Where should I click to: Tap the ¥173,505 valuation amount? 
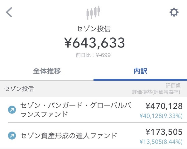point(164,132)
